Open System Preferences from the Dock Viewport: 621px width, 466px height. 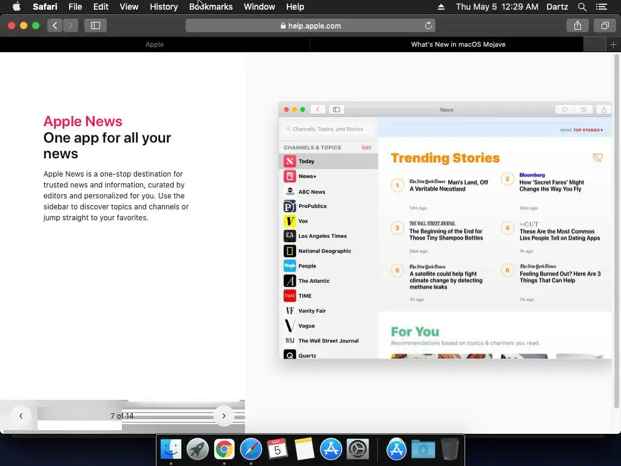click(x=358, y=450)
